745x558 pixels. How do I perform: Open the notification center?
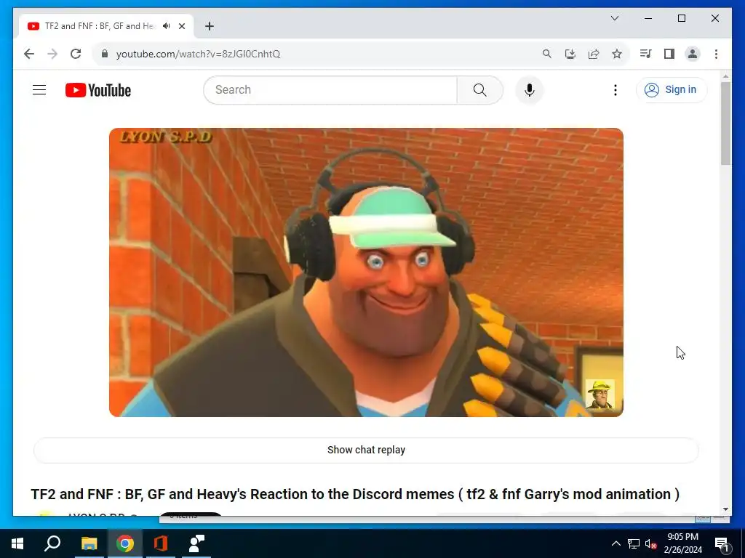(x=722, y=543)
